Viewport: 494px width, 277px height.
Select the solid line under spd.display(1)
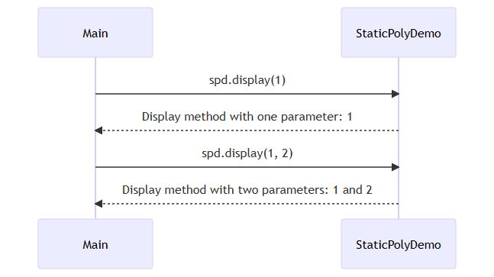[x=244, y=94]
